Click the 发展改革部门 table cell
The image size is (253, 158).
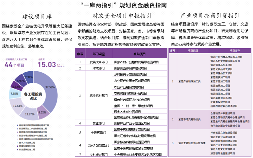(x=99, y=62)
